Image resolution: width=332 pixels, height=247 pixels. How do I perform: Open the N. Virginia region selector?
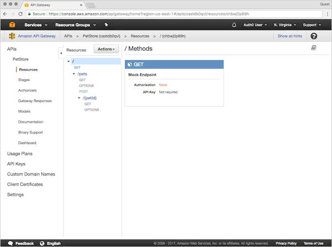(285, 25)
